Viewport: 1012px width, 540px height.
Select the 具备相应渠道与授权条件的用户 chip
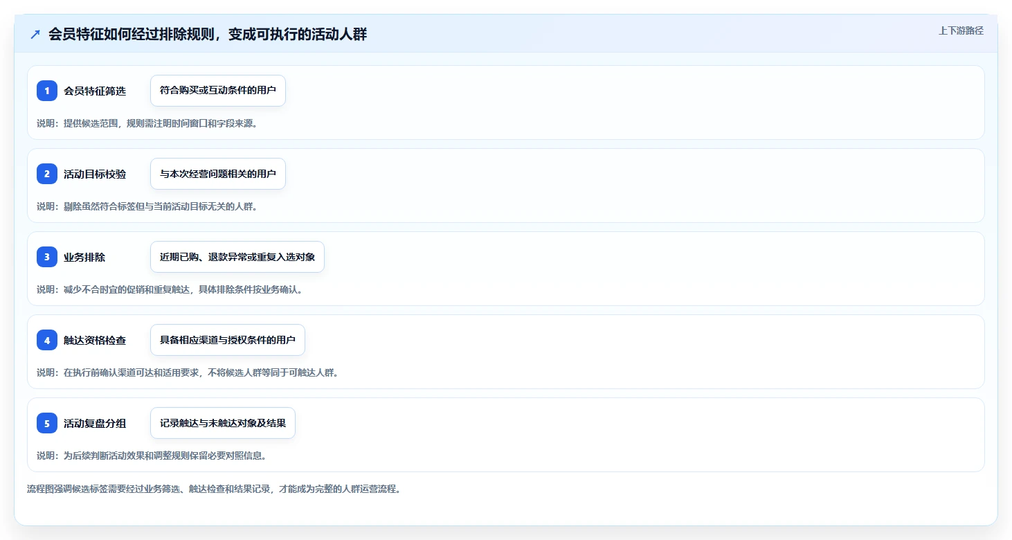228,340
